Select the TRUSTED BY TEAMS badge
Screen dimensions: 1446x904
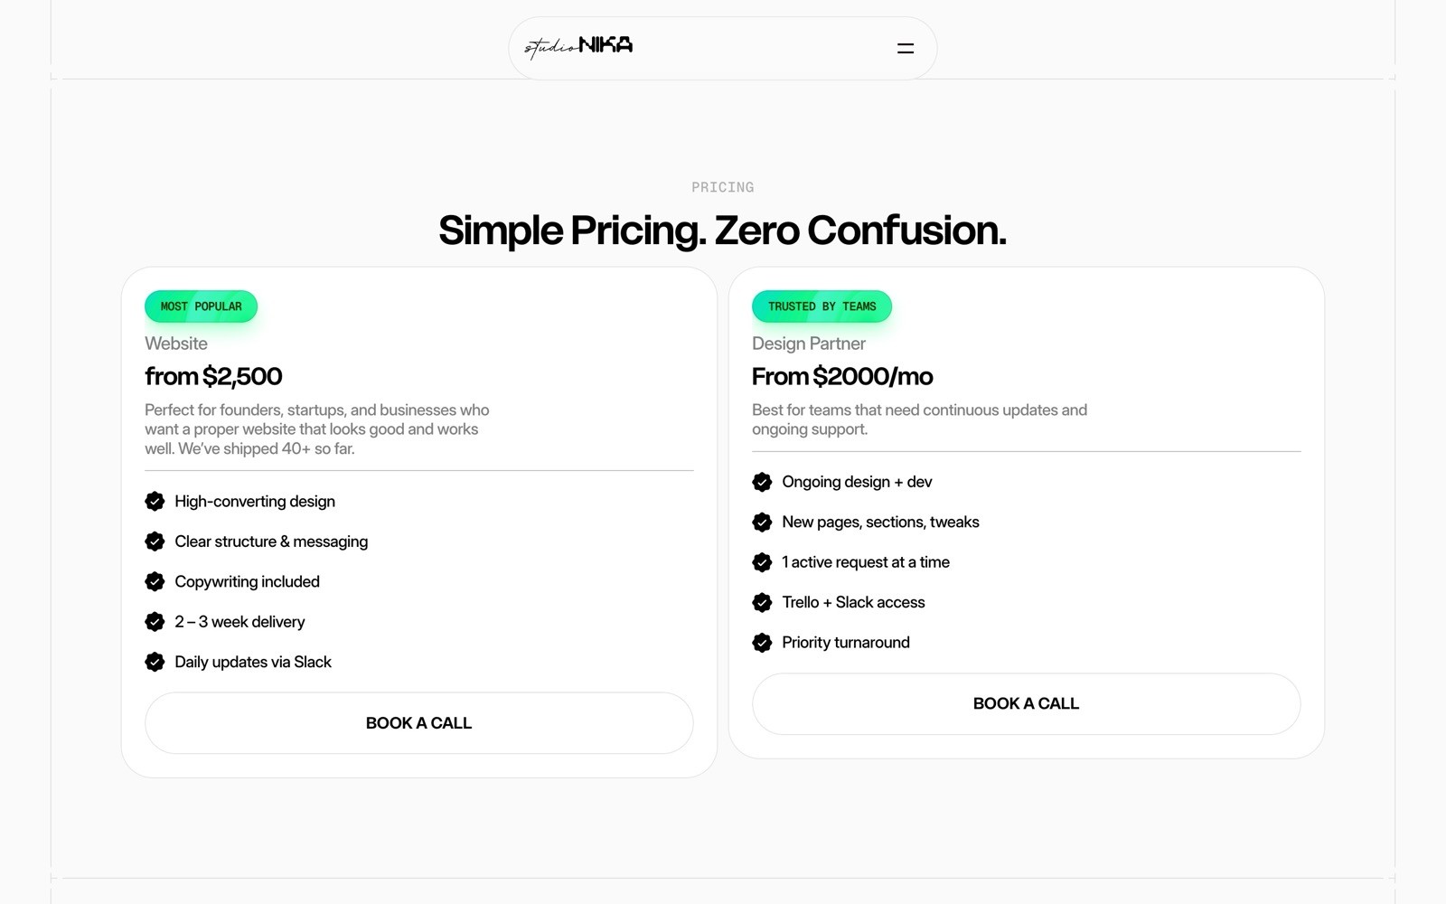[821, 306]
